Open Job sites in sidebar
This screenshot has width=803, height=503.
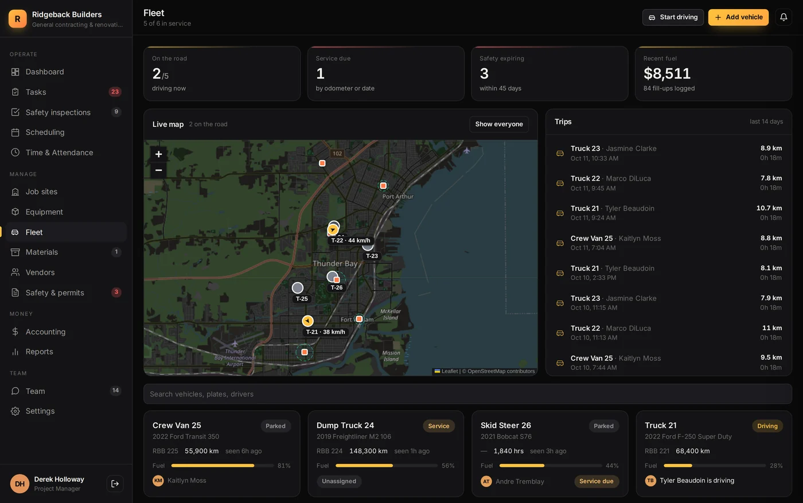[66, 192]
